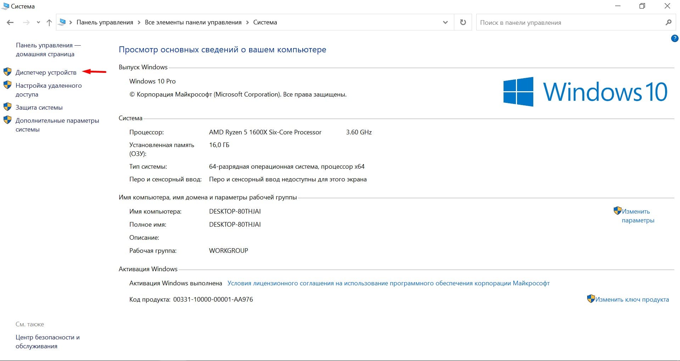Expand chevron after Панель управления breadcrumb
This screenshot has width=680, height=361.
tap(139, 23)
